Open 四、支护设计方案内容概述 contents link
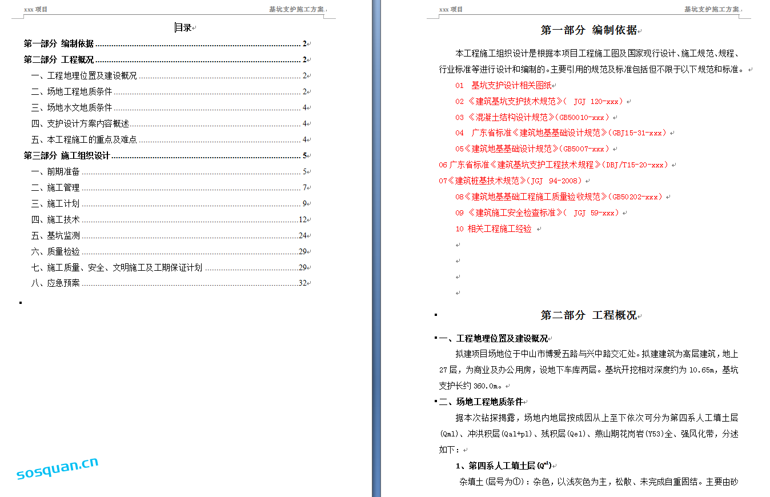The height and width of the screenshot is (497, 770). coord(80,123)
